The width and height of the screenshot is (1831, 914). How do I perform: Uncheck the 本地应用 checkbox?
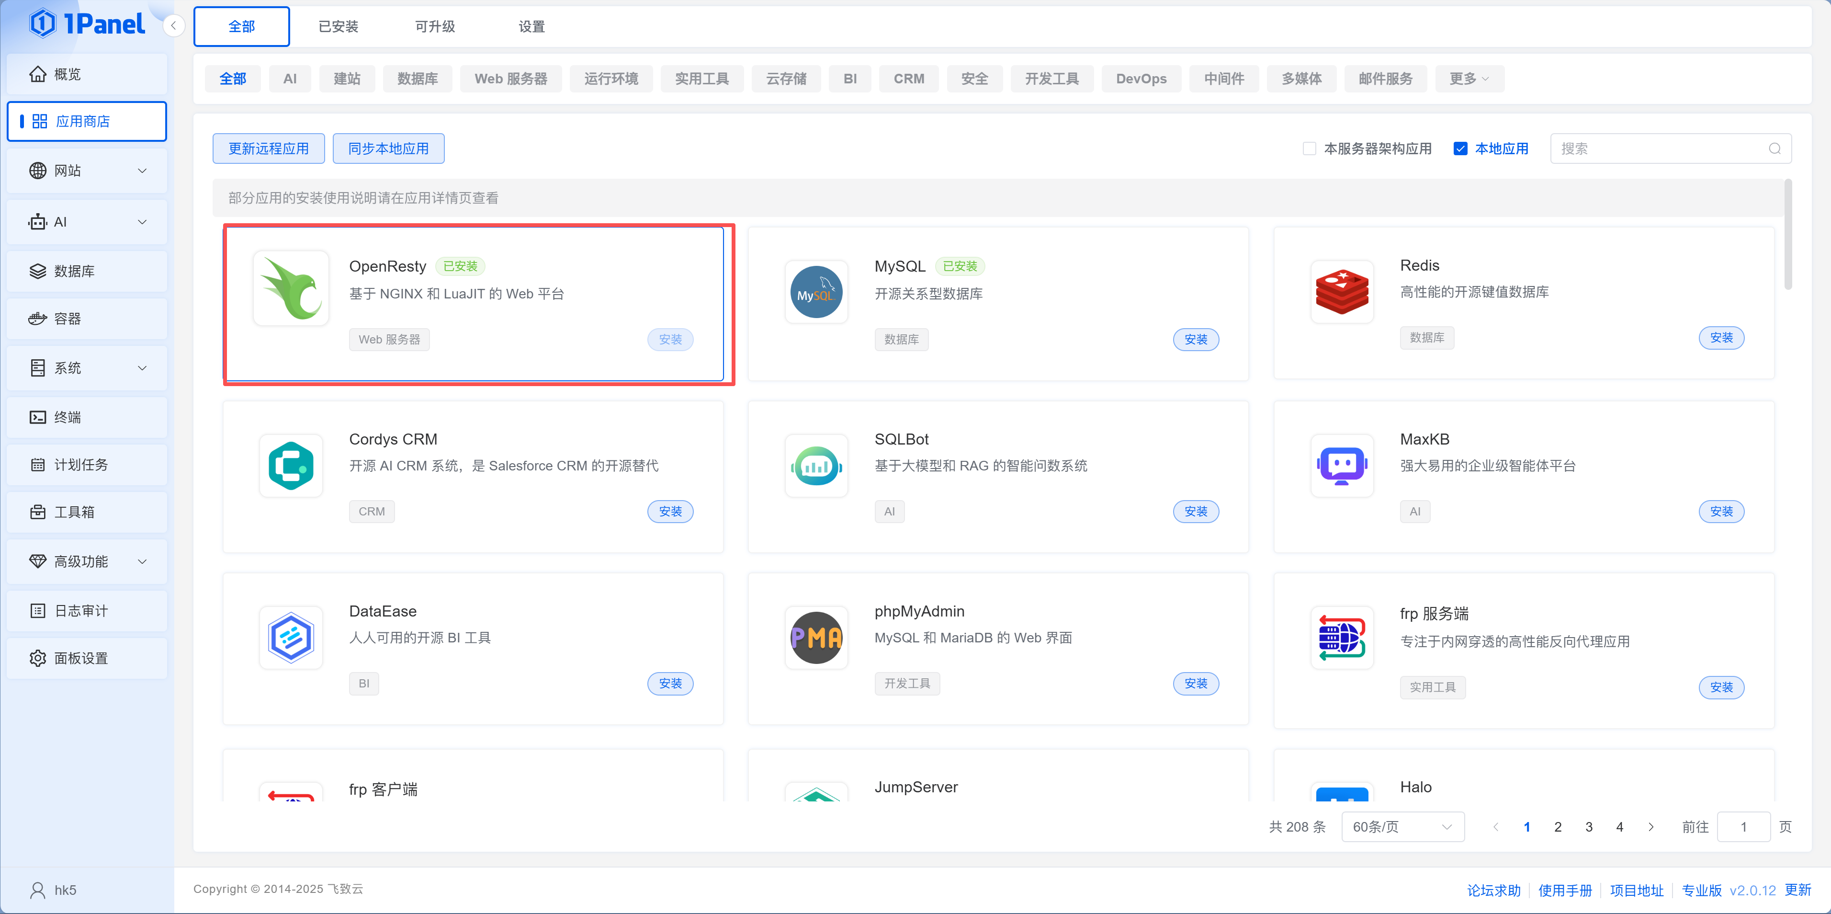click(x=1461, y=148)
